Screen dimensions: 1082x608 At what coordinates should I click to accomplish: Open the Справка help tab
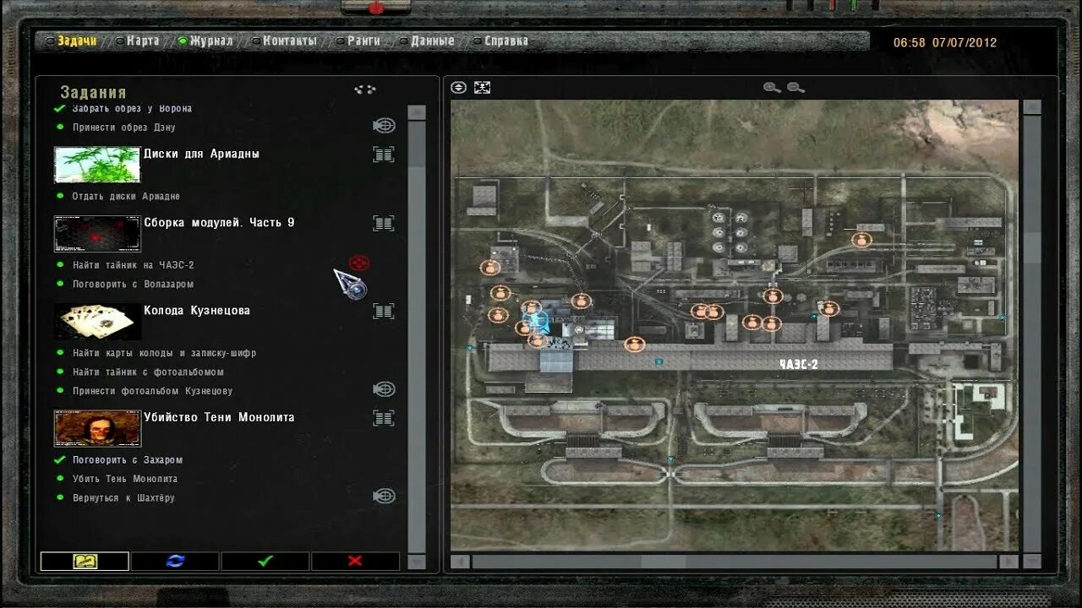(506, 41)
